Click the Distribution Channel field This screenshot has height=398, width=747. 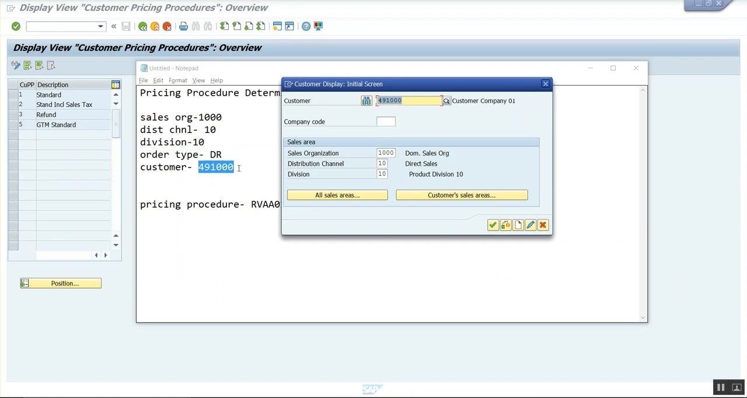click(x=382, y=163)
